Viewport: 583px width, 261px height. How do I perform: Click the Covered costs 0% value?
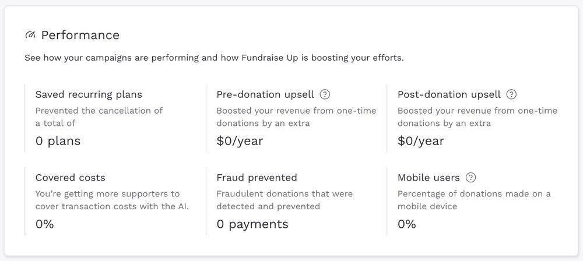(45, 224)
